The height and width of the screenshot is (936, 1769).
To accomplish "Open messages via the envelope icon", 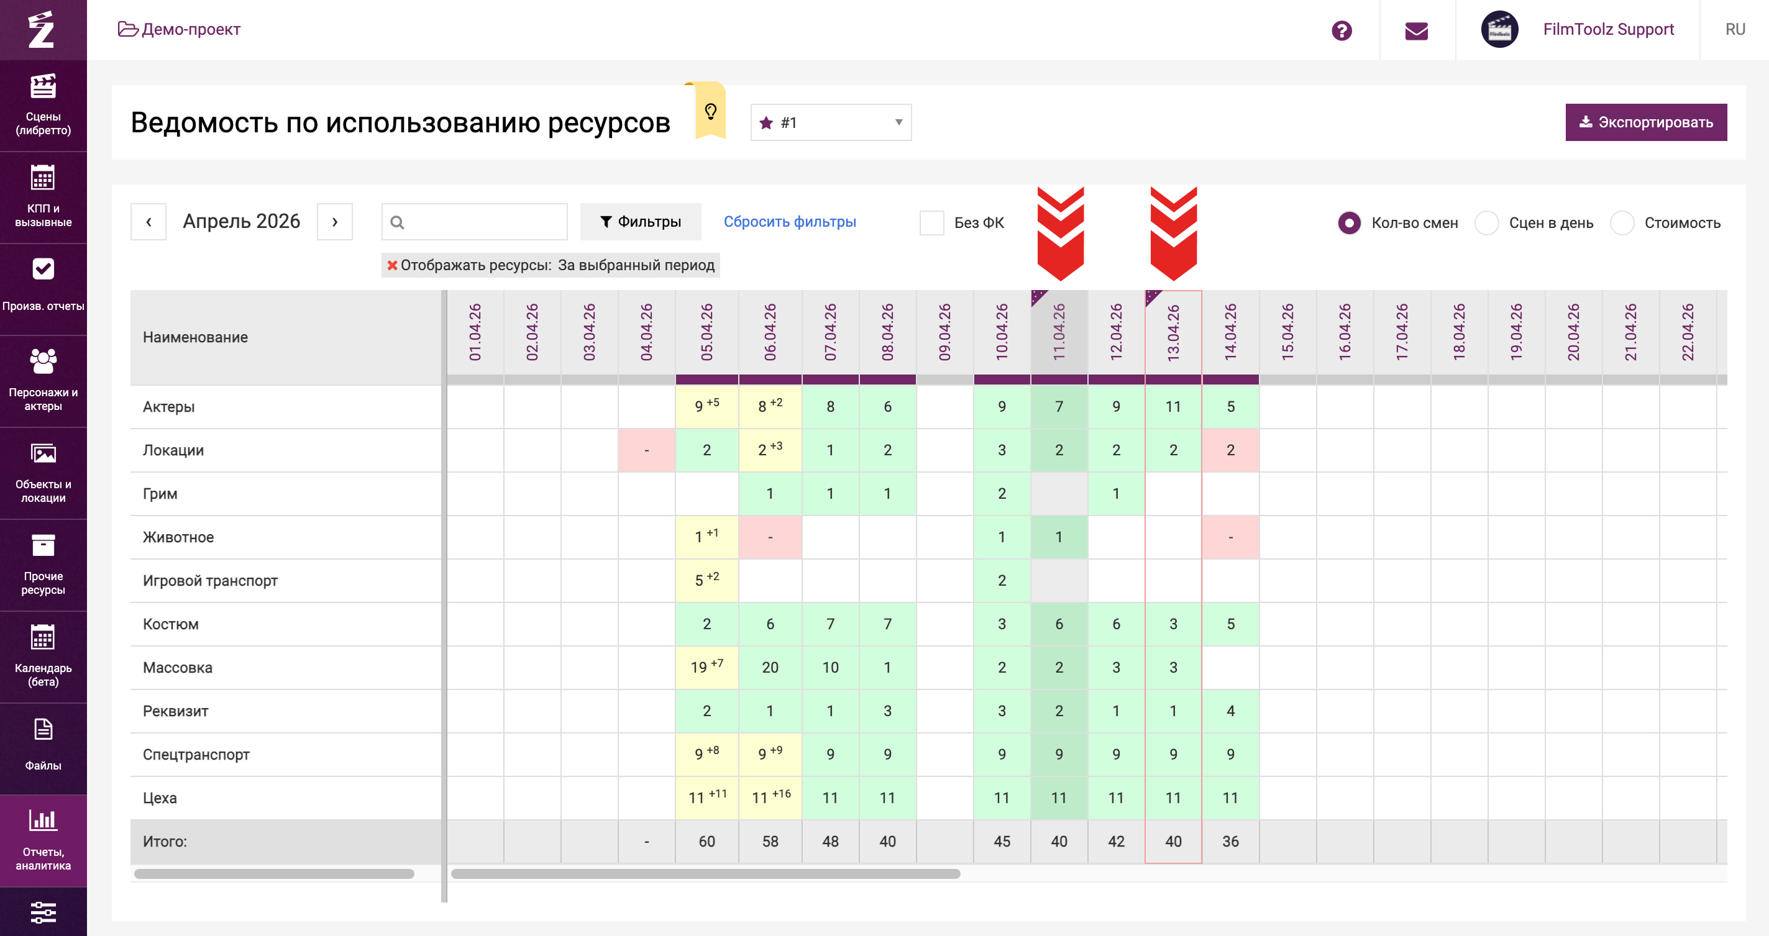I will pos(1416,30).
